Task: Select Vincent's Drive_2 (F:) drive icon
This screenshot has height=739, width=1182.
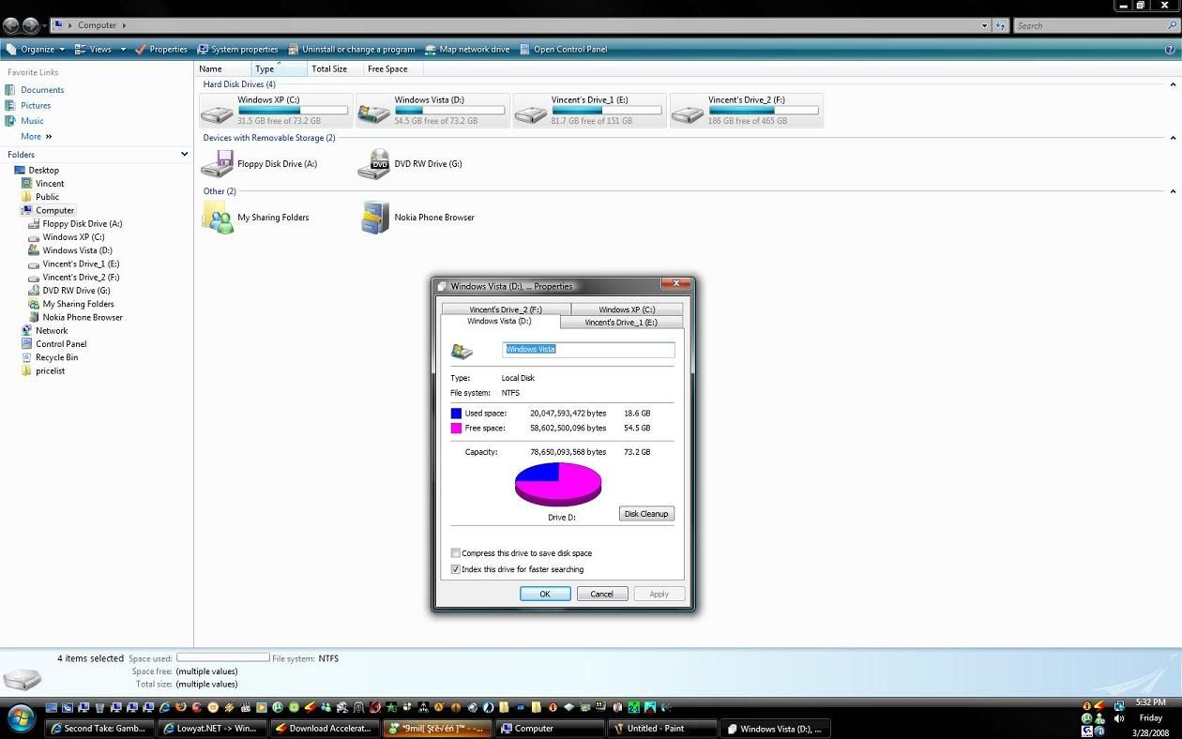Action: click(688, 113)
